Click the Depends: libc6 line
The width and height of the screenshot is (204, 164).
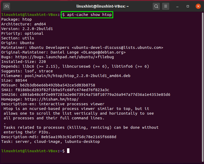coord(75,66)
